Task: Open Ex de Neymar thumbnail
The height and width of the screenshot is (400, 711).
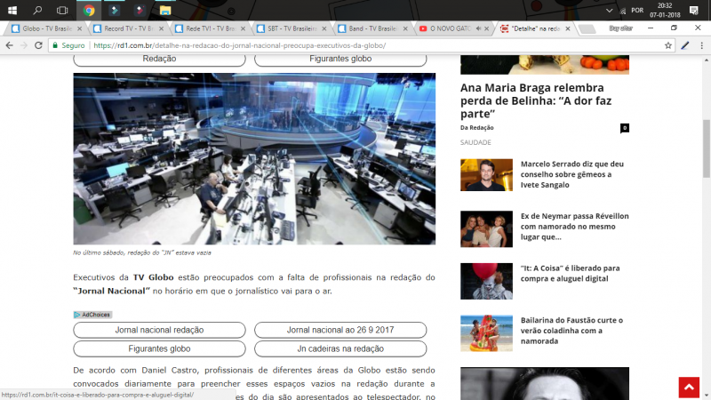Action: tap(486, 229)
